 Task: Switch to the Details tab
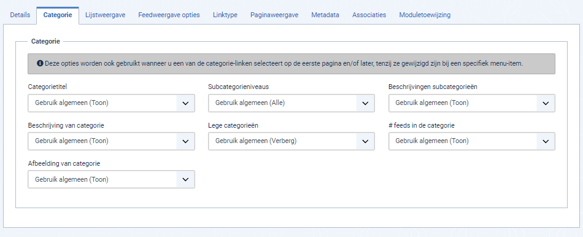point(20,15)
